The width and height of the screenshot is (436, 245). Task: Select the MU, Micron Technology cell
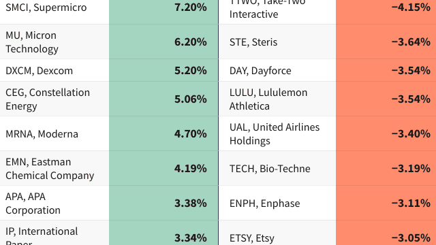pos(54,42)
